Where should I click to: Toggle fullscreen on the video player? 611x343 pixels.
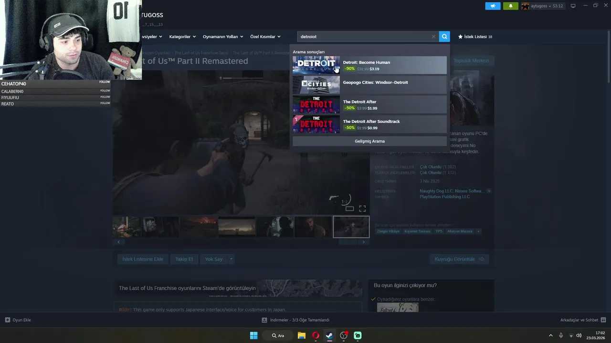click(362, 209)
